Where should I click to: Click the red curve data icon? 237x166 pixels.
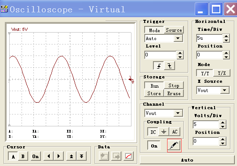pyautogui.click(x=128, y=156)
